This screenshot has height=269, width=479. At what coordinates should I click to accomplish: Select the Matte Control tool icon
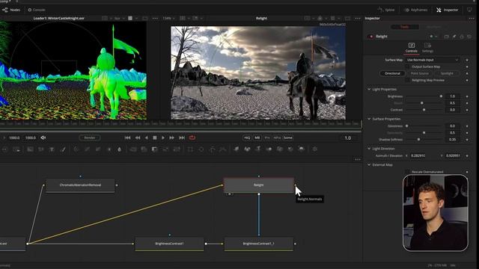[155, 149]
